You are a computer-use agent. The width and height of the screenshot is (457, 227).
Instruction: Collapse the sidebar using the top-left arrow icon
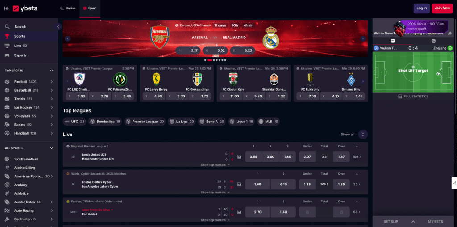click(6, 8)
